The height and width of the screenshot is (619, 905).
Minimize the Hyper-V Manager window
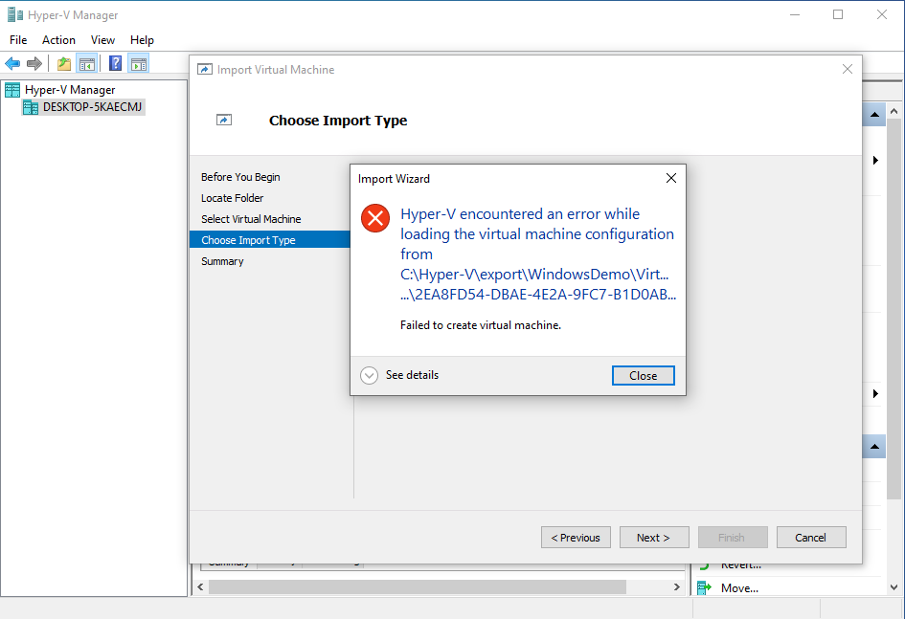coord(795,15)
